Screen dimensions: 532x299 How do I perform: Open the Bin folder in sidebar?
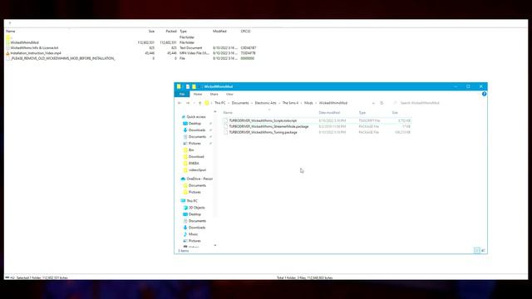[191, 149]
